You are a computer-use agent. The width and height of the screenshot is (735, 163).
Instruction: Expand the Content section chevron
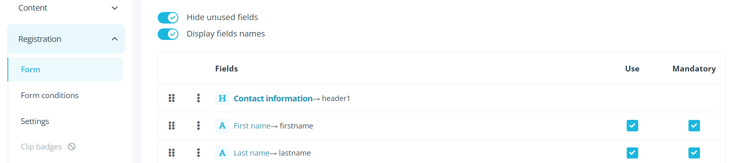(x=115, y=8)
